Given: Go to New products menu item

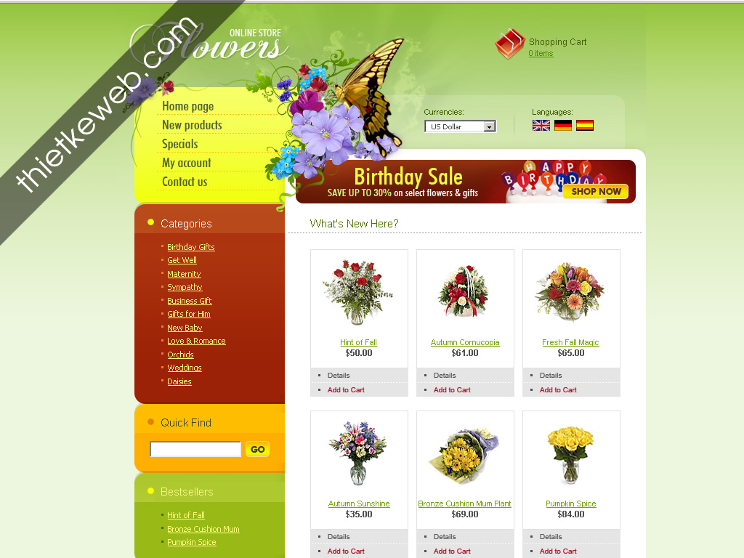Looking at the screenshot, I should (192, 125).
